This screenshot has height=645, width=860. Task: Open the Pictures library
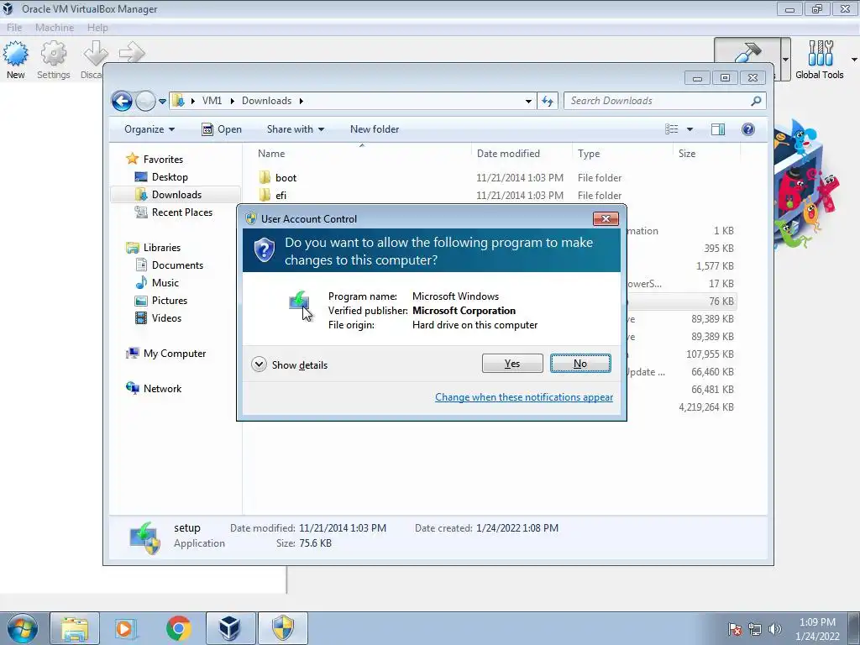tap(169, 301)
